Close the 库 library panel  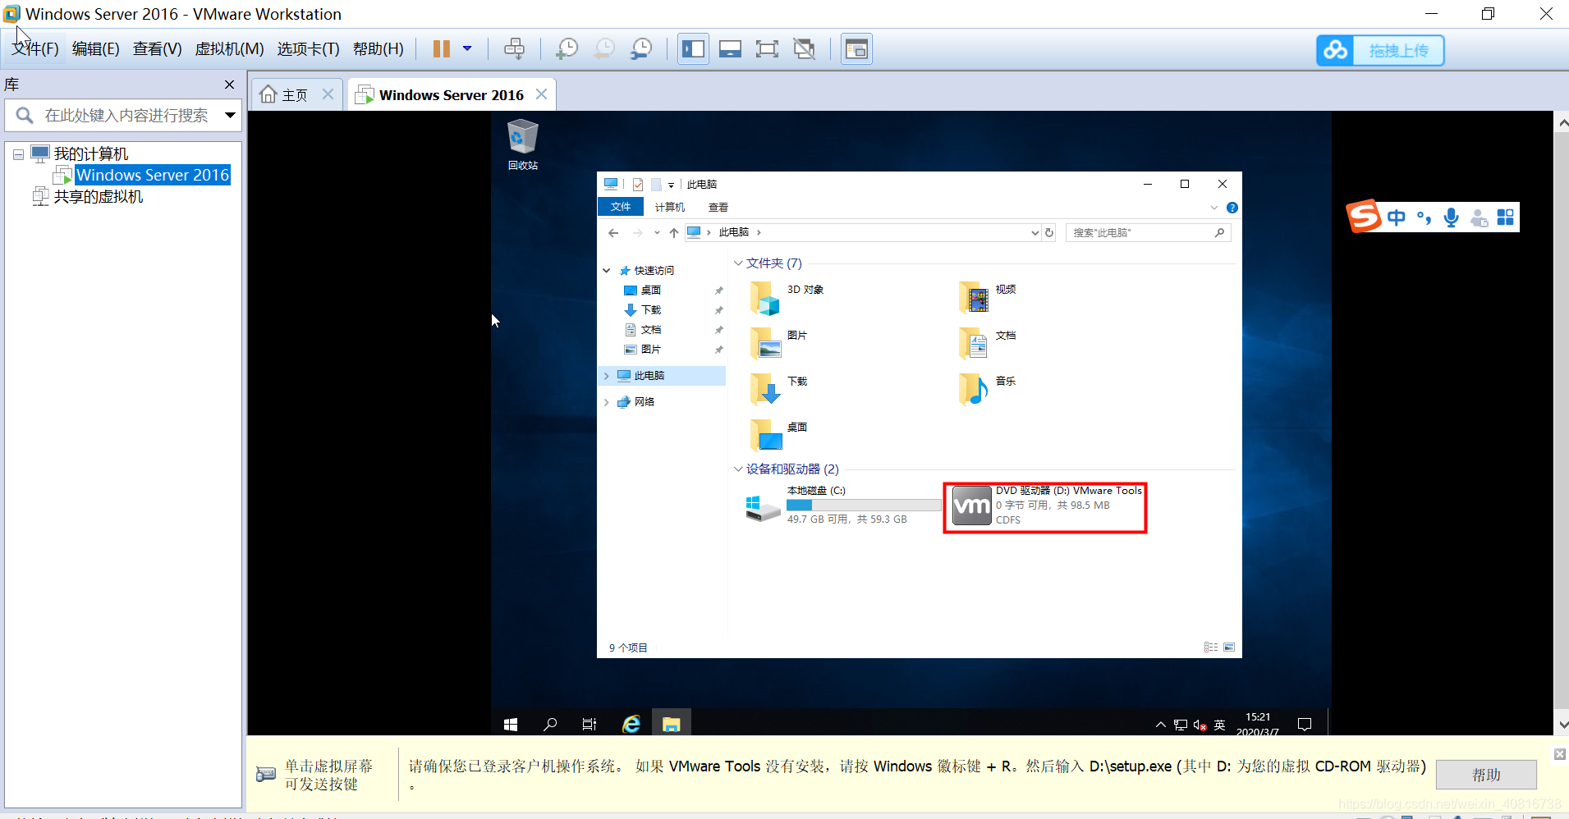click(x=229, y=85)
